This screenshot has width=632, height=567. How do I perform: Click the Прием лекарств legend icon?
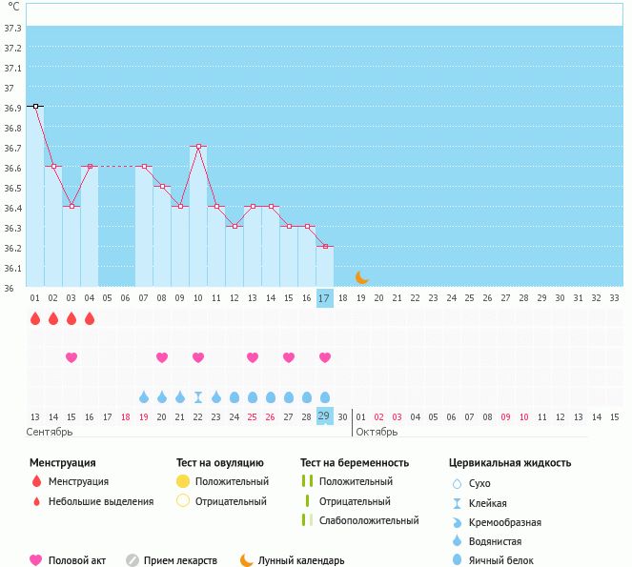133,560
